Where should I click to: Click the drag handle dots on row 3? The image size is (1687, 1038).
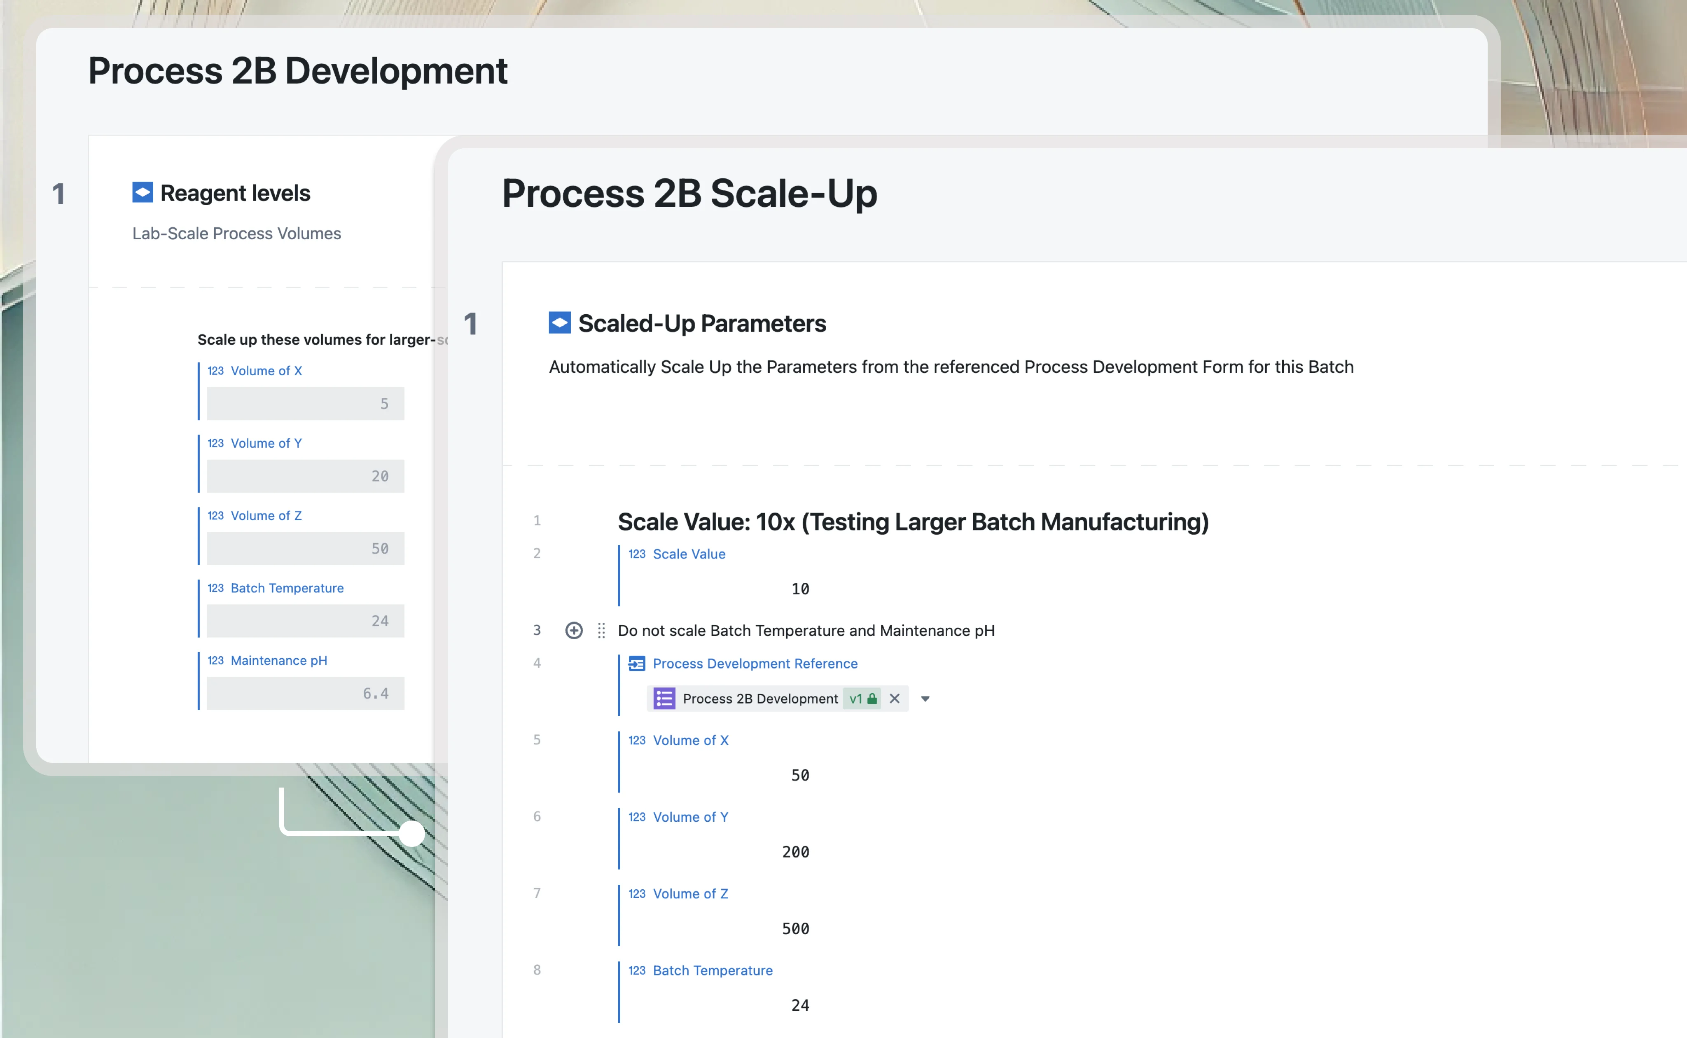pos(601,630)
